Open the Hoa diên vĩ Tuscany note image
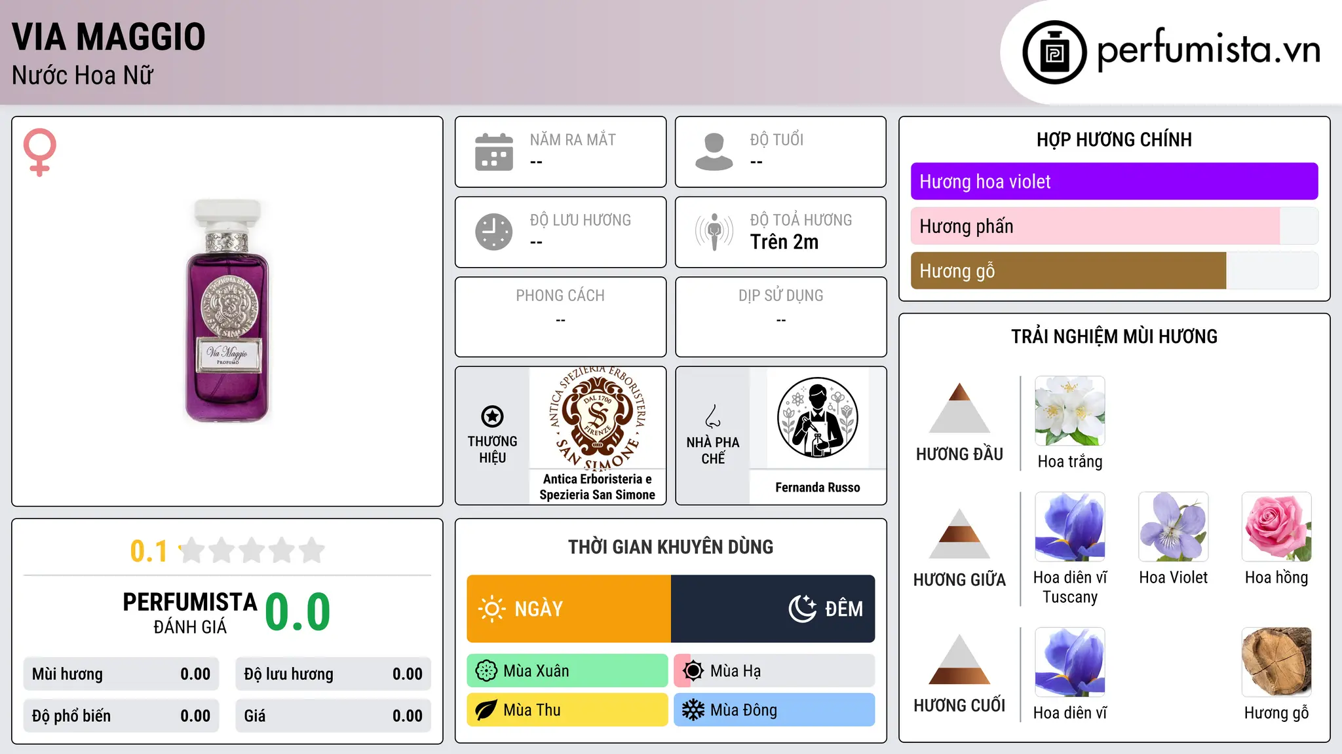1342x754 pixels. click(1070, 527)
